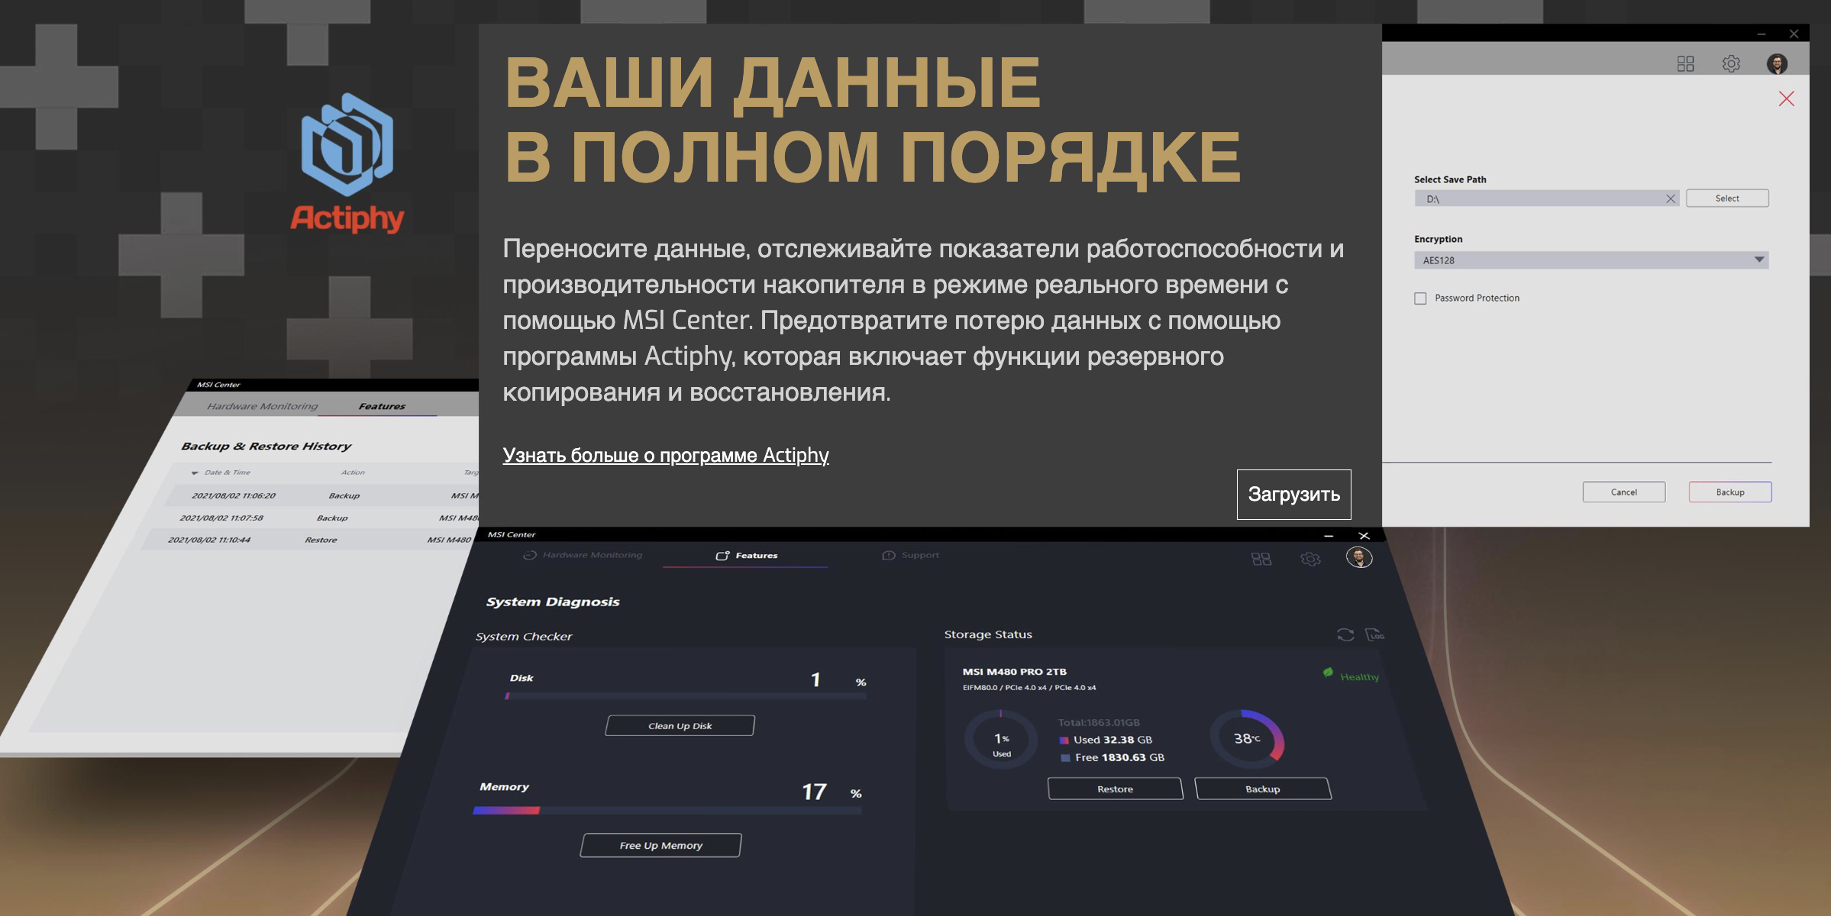Switch to the Hardware Monitoring tab in the dark window
The image size is (1831, 916).
[x=583, y=556]
